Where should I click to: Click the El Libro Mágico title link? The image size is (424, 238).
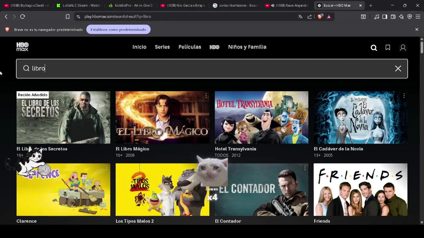click(132, 149)
